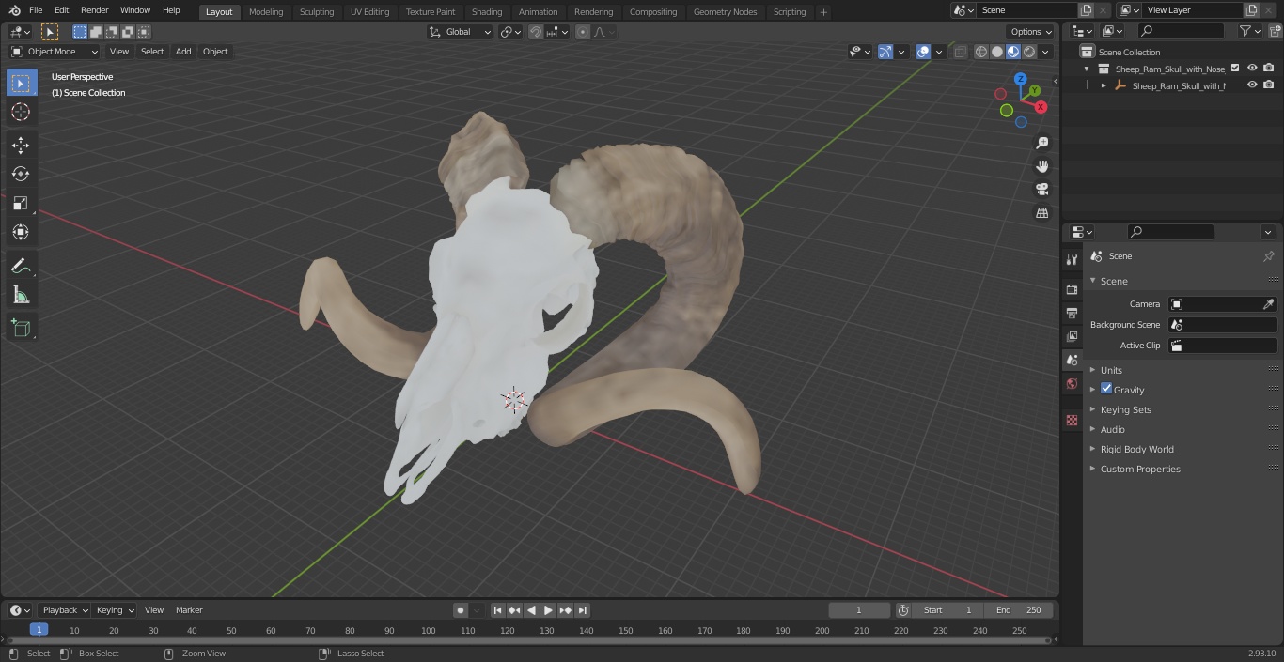Open the File menu
The width and height of the screenshot is (1284, 662).
pyautogui.click(x=36, y=10)
